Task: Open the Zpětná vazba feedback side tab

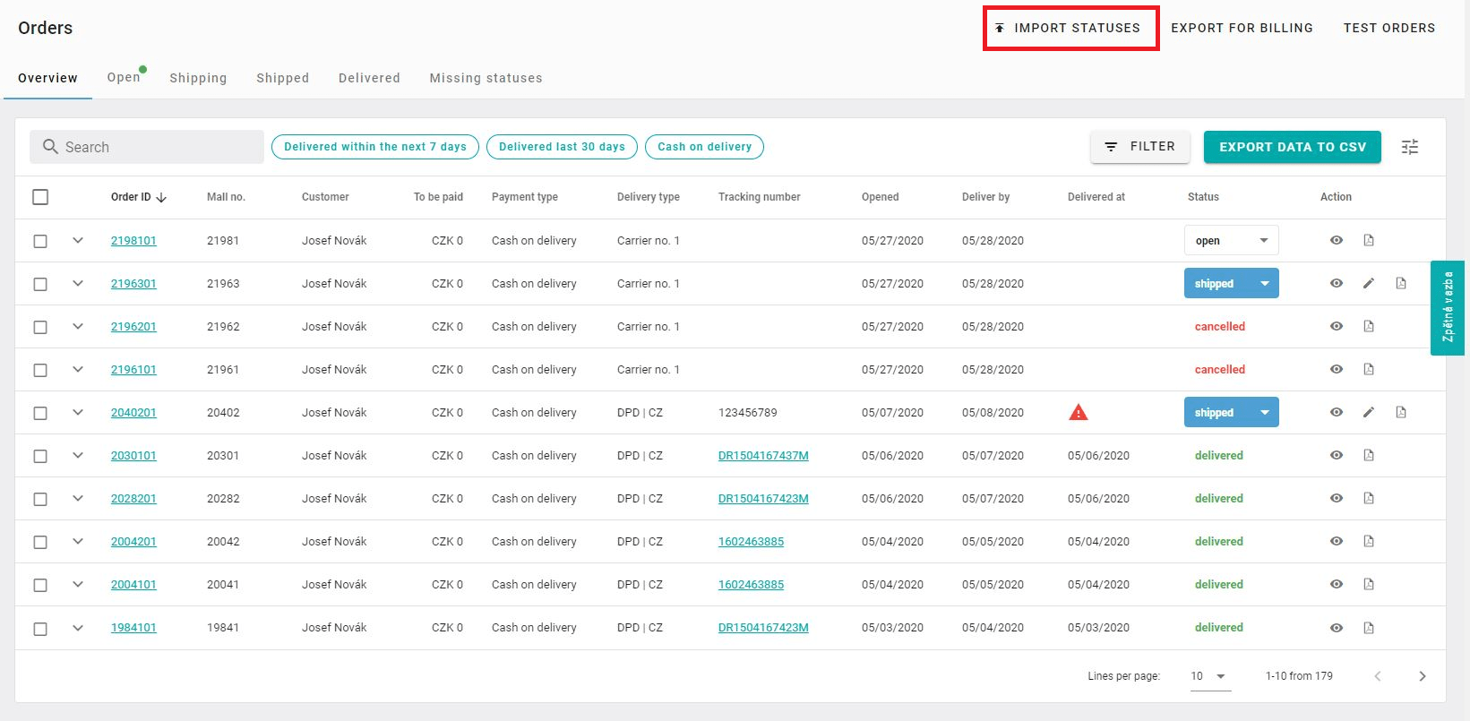Action: (x=1448, y=307)
